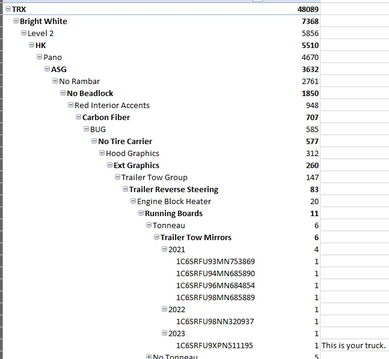Collapse the Hood Graphics group
The image size is (389, 359).
coord(102,153)
